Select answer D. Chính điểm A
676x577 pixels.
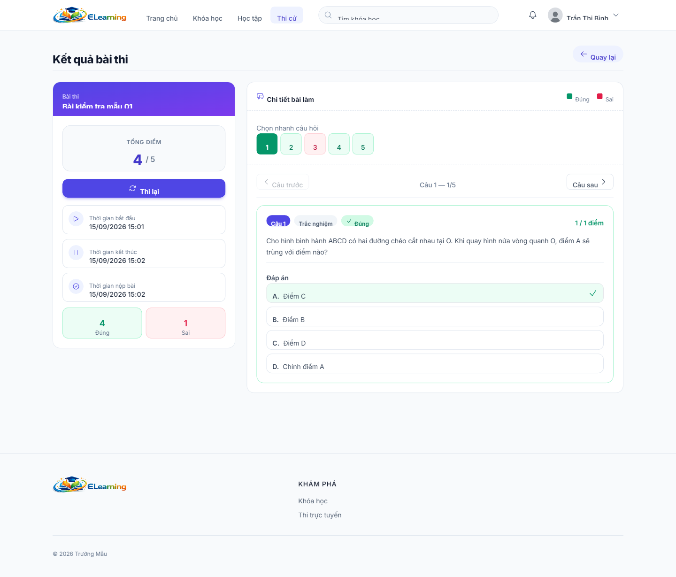[435, 363]
